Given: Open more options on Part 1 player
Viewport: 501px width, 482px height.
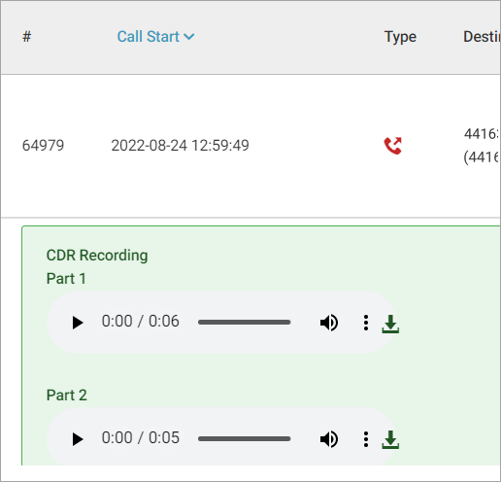Looking at the screenshot, I should pos(366,323).
